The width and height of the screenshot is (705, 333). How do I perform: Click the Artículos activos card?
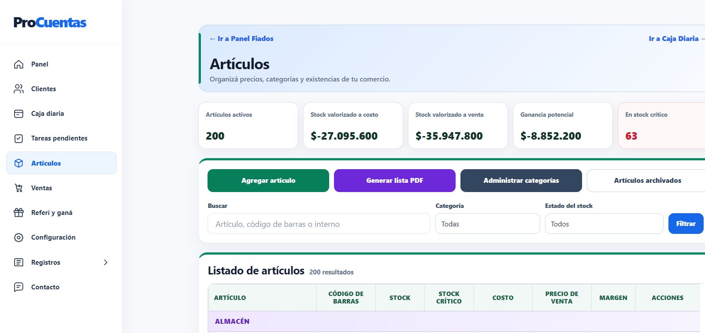(x=248, y=126)
